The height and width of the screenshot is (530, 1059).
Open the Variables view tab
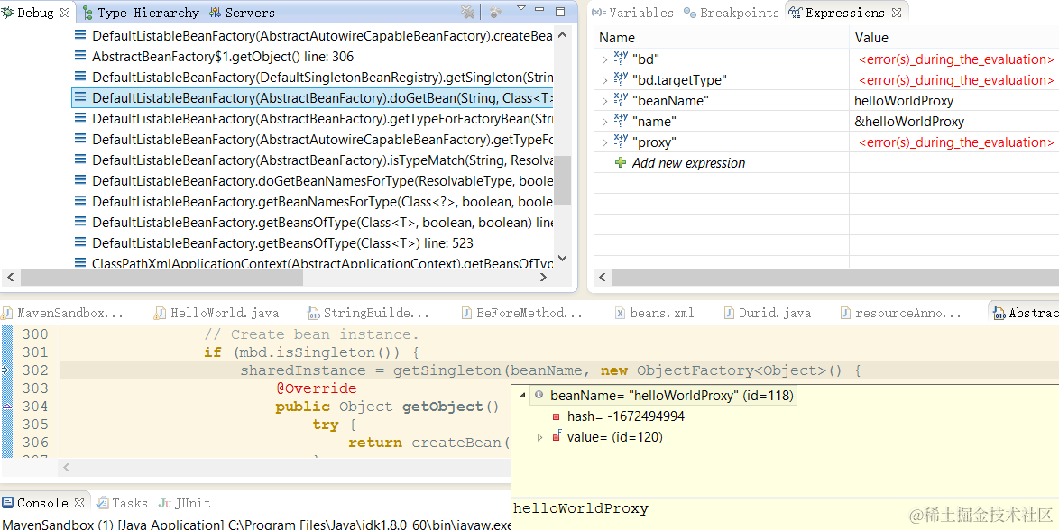(633, 12)
